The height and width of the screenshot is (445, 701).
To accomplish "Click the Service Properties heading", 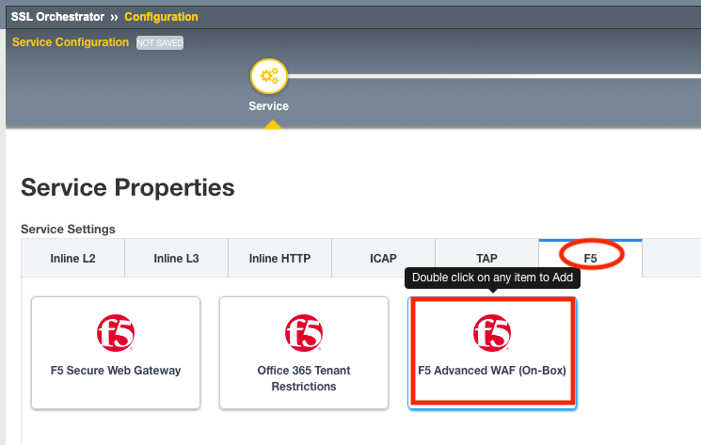I will click(127, 187).
